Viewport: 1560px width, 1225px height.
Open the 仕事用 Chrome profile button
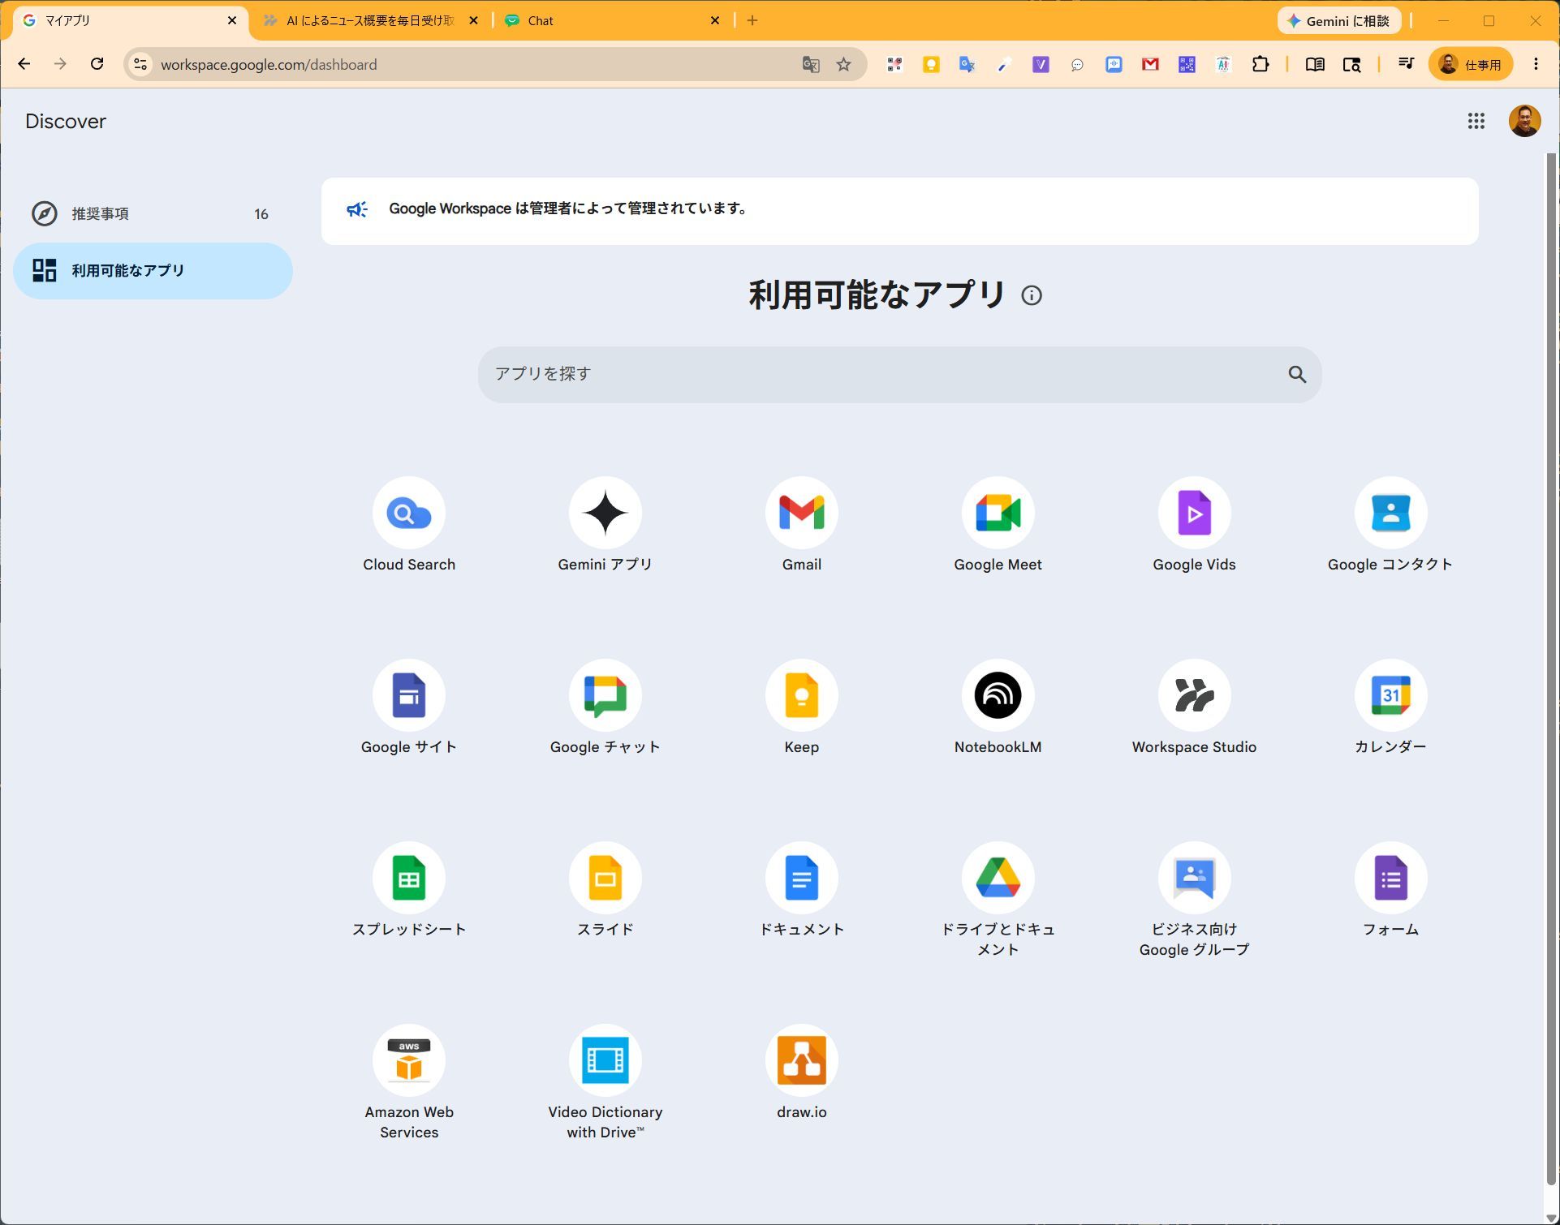click(1470, 64)
